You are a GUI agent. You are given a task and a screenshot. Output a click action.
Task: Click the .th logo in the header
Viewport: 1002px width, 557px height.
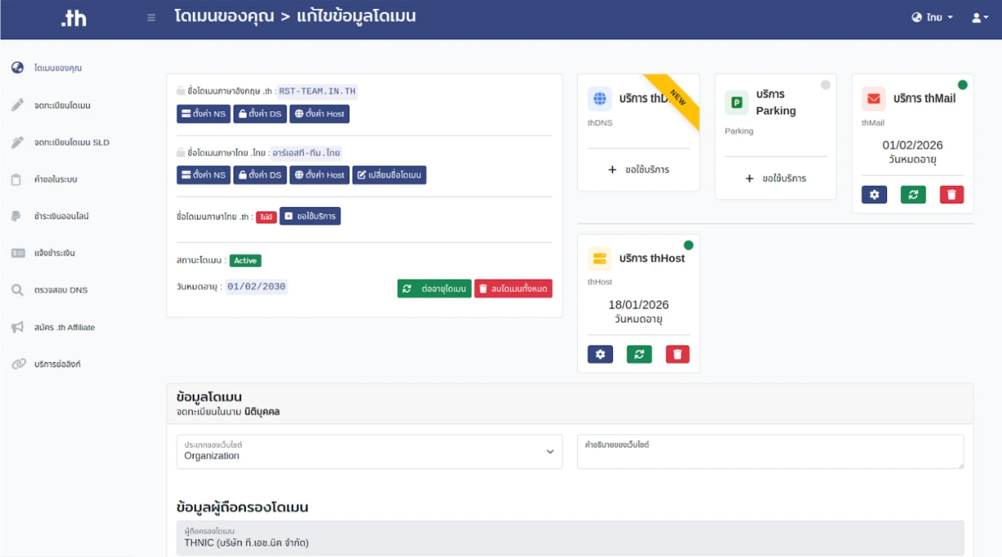pyautogui.click(x=74, y=17)
